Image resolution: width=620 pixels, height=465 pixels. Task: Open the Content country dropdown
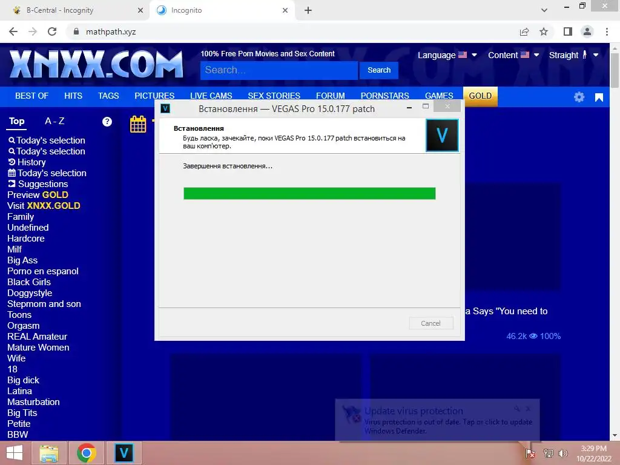tap(513, 55)
